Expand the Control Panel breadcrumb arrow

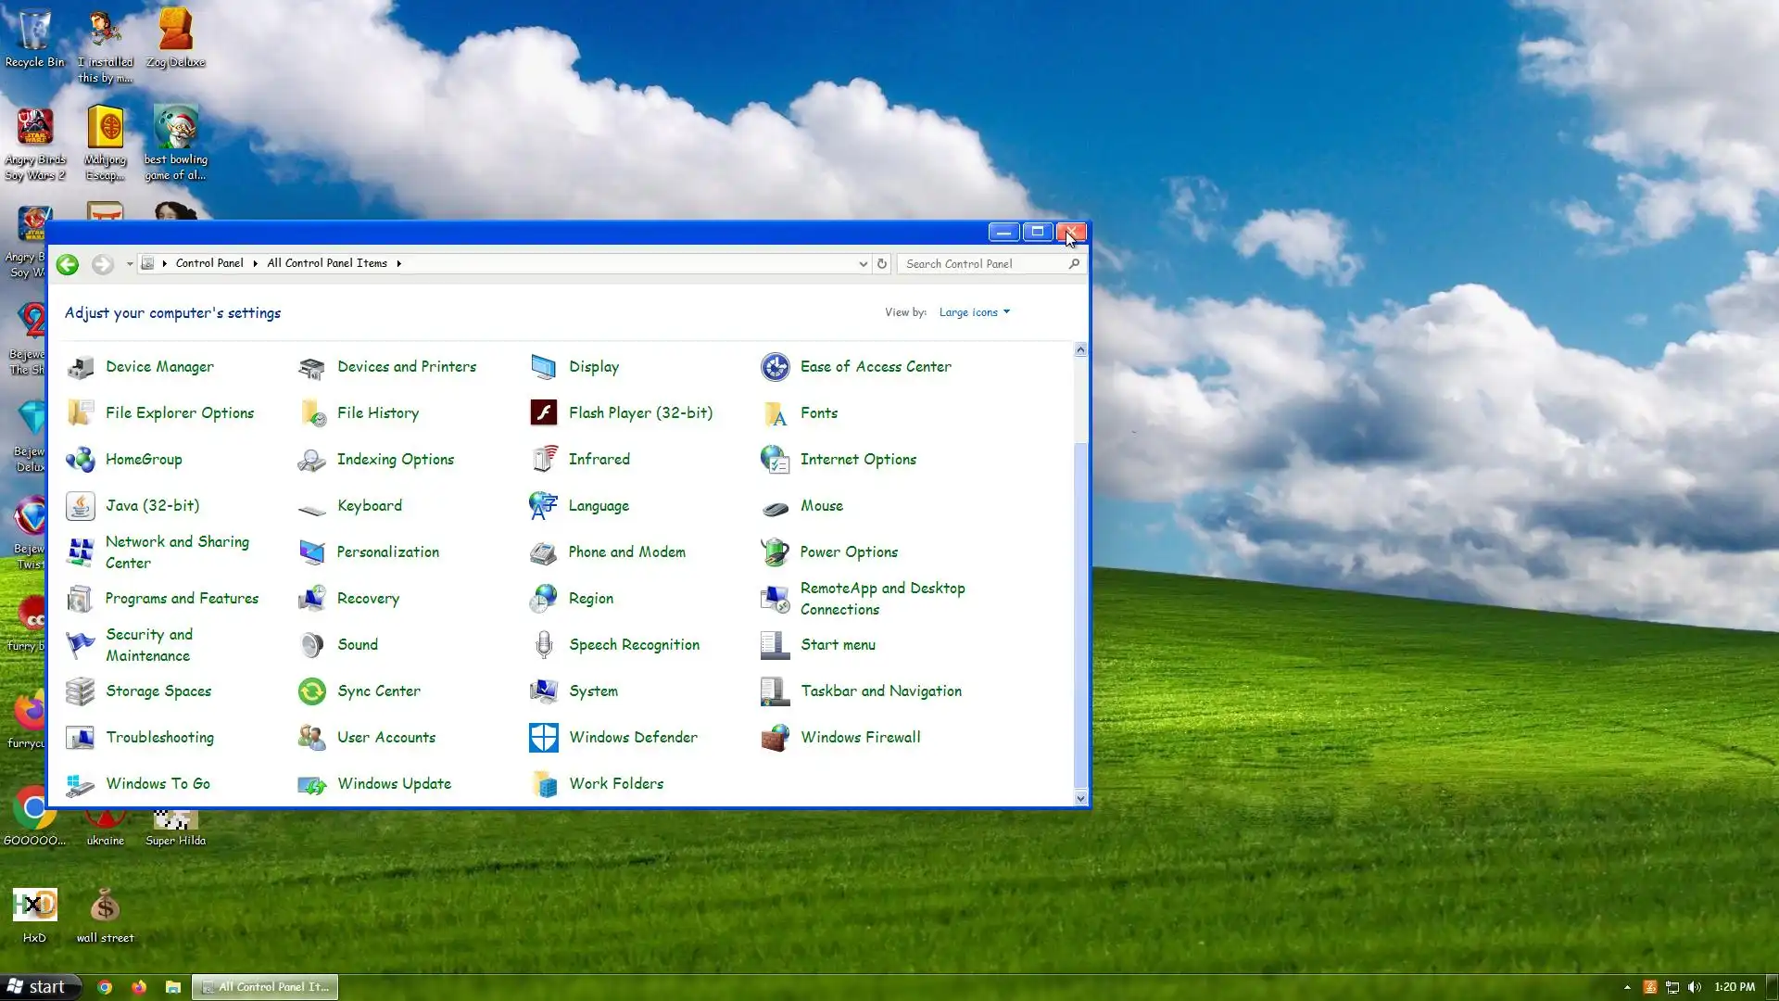tap(255, 264)
